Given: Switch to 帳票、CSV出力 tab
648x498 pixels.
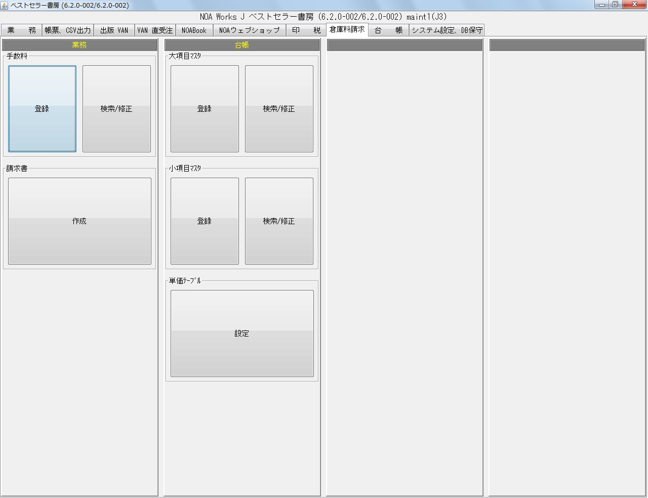Looking at the screenshot, I should [x=68, y=30].
